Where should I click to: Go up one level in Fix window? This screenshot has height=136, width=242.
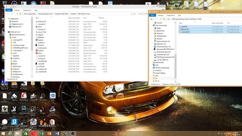(x=161, y=19)
